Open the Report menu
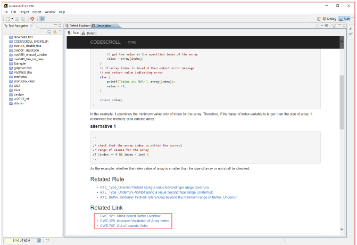This screenshot has width=357, height=245. pos(37,12)
